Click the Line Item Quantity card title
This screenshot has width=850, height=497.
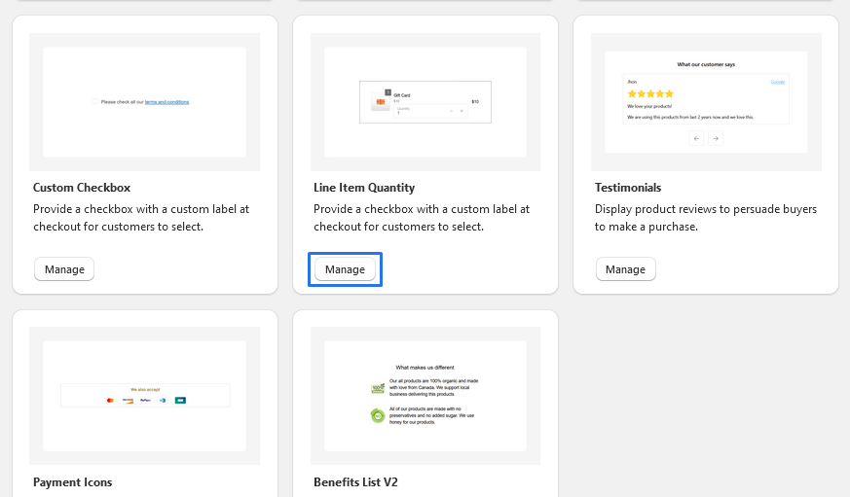click(x=363, y=188)
